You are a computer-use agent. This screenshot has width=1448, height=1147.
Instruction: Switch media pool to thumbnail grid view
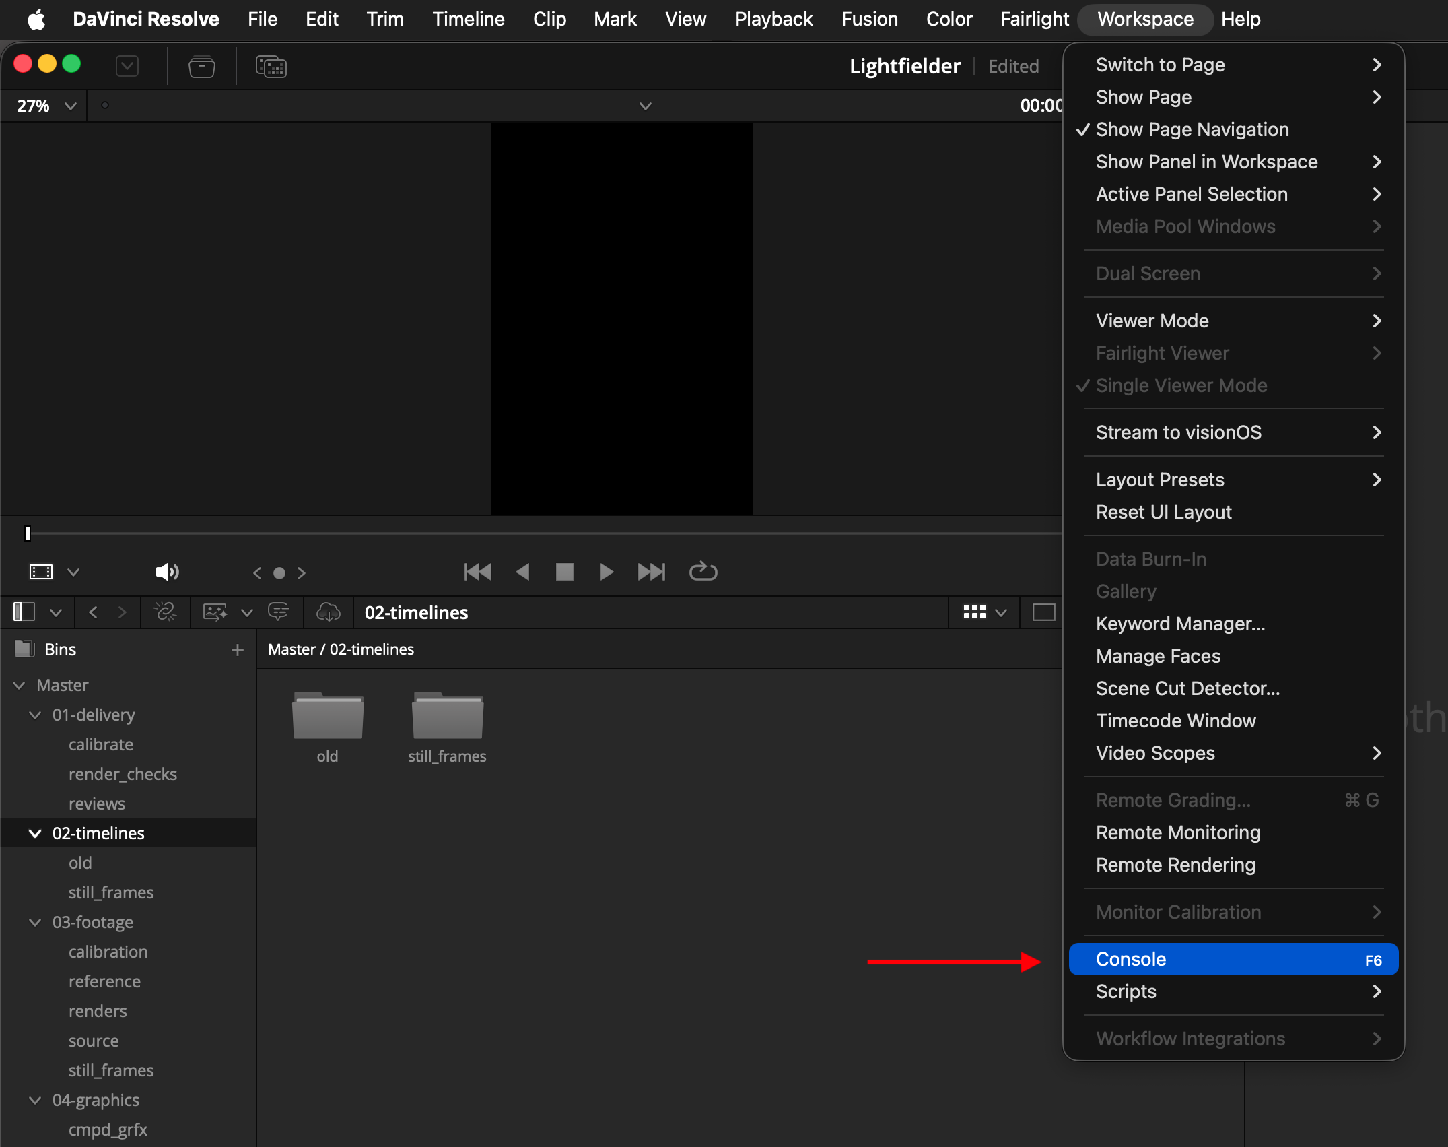[974, 612]
